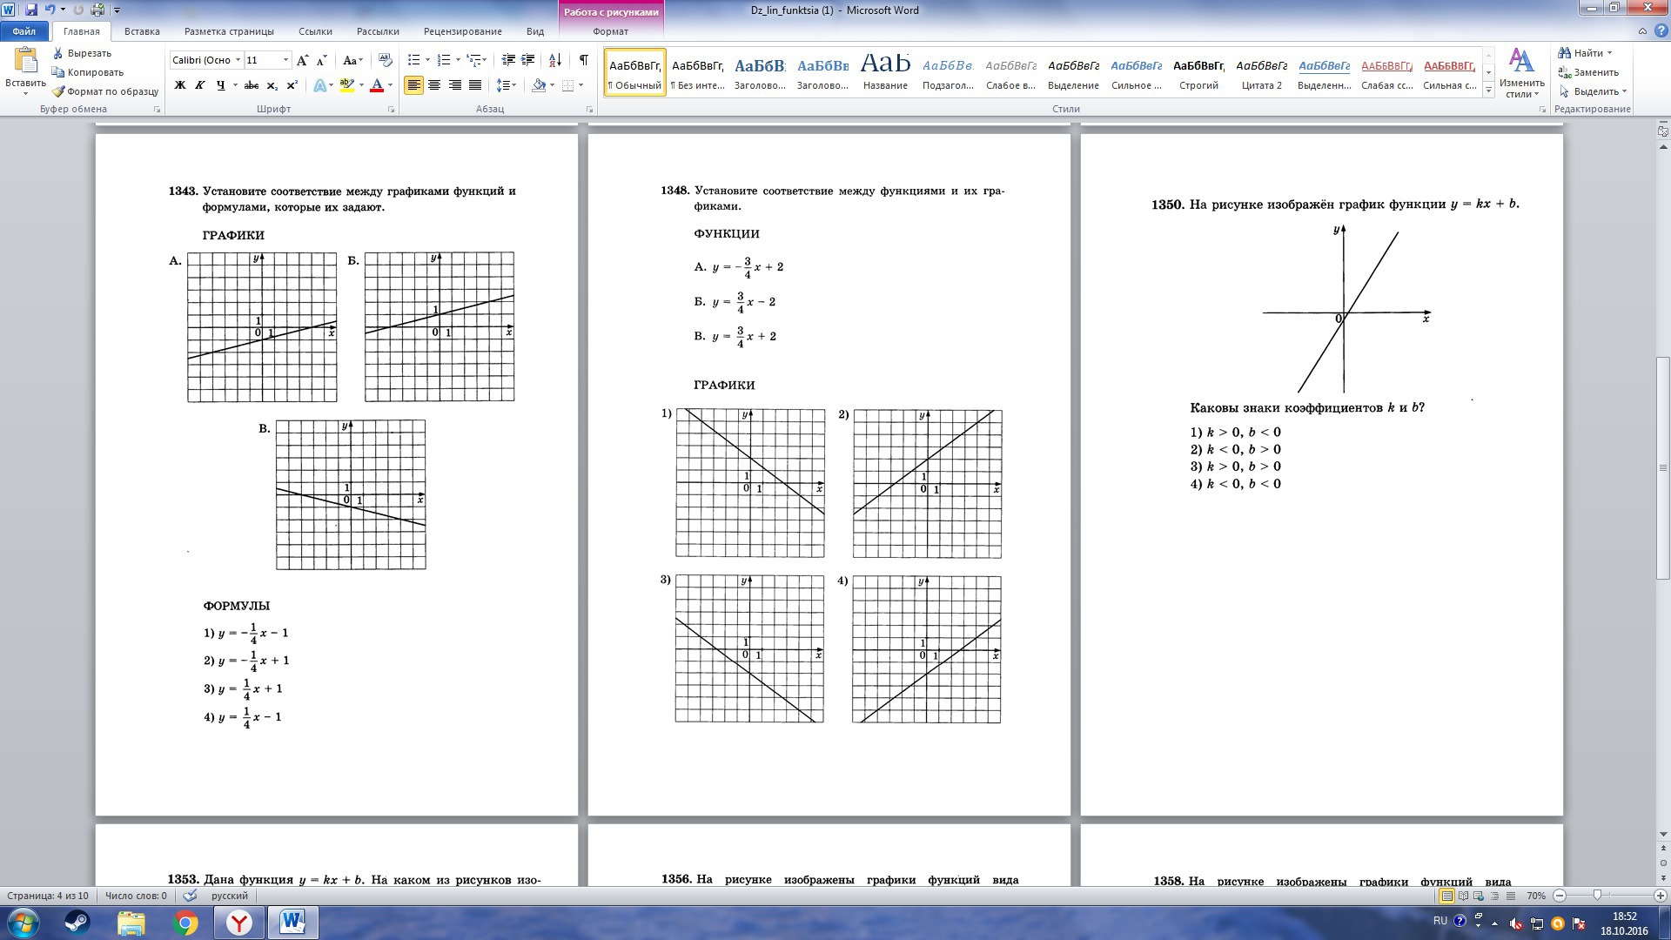Click the sort text icon
The height and width of the screenshot is (940, 1671).
coord(555,60)
